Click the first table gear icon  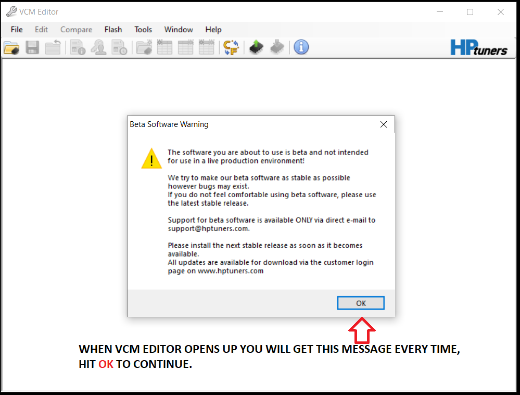point(164,47)
